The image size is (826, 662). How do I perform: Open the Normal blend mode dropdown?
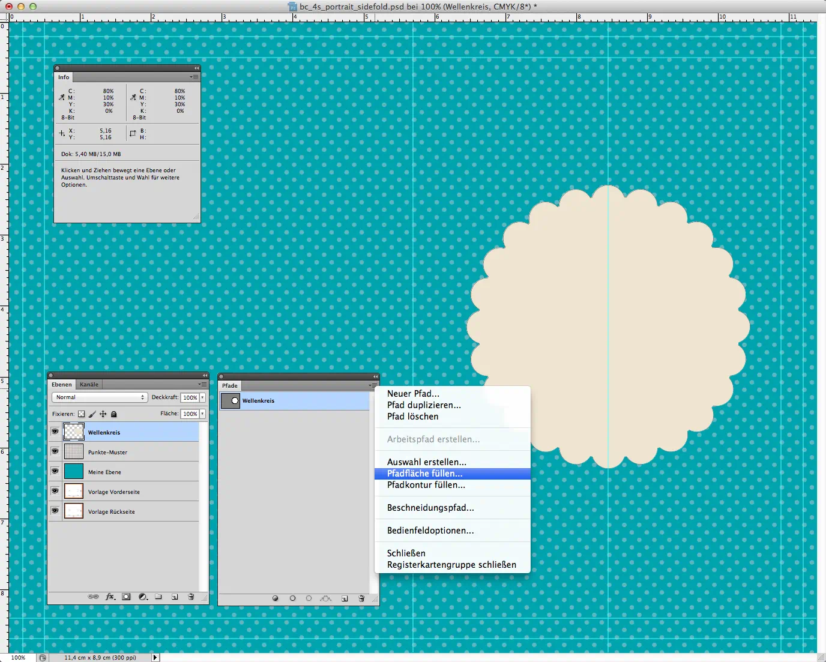coord(100,397)
